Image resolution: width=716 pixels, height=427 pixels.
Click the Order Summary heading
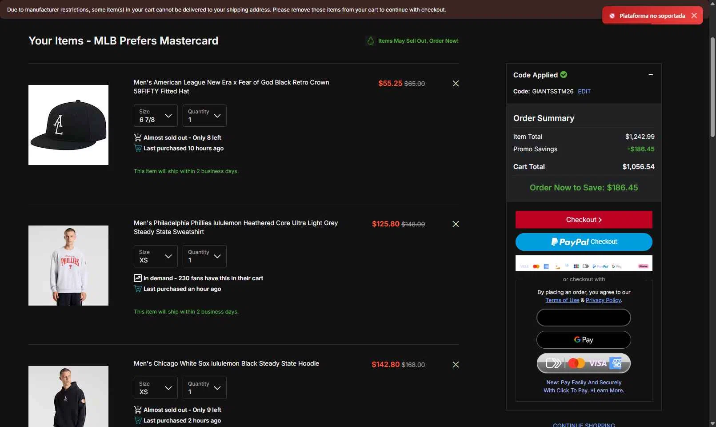coord(544,118)
